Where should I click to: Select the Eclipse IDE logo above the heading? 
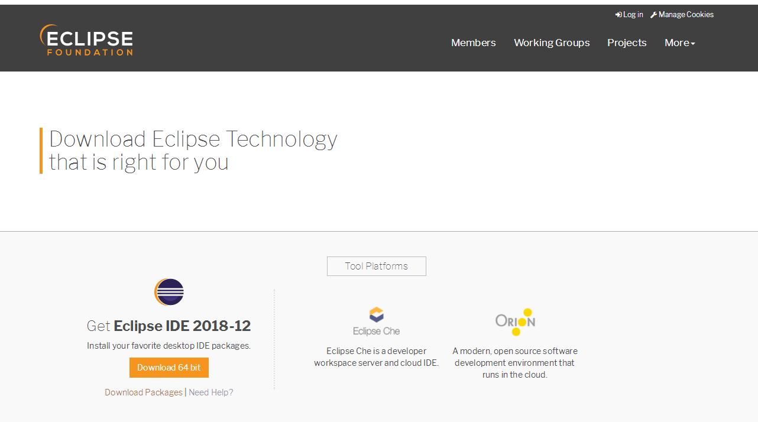169,292
